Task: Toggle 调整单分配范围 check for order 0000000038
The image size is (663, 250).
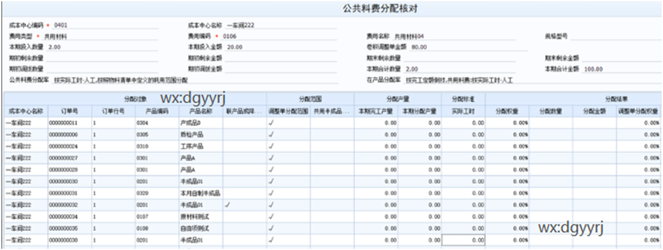Action: coord(271,240)
